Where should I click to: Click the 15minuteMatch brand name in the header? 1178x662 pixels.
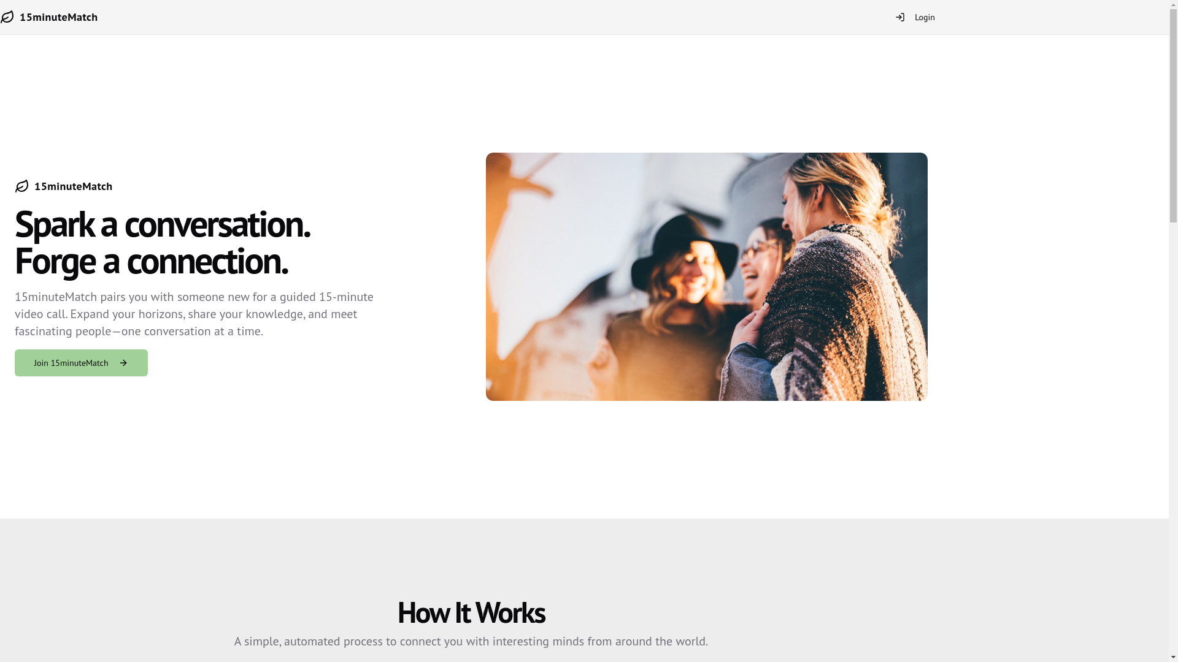point(58,17)
